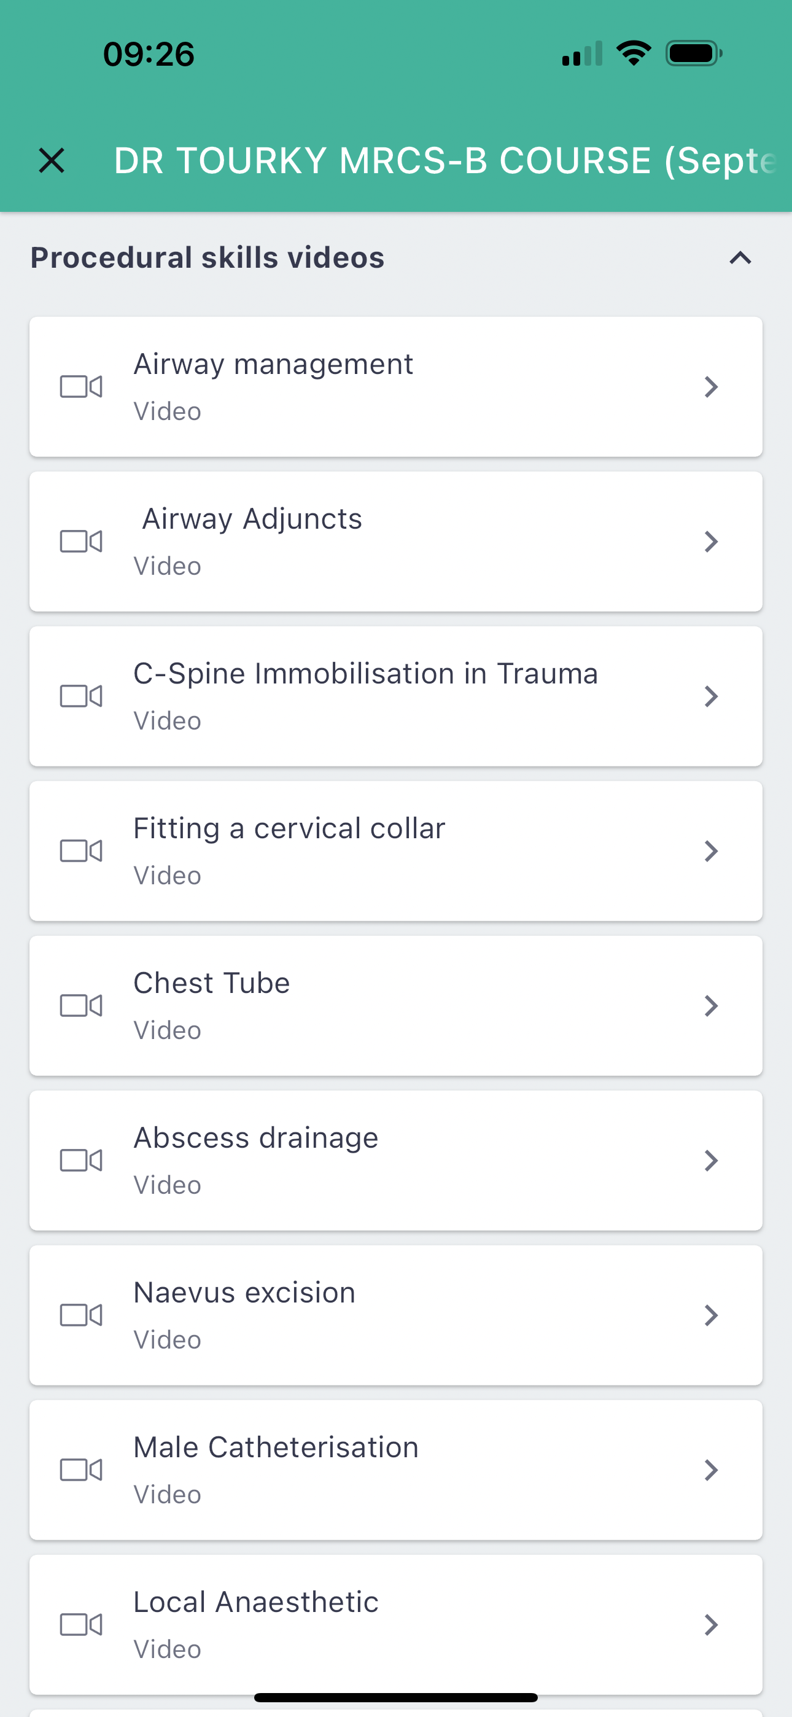Click video icon for C-Spine Immobilisation in Trauma
Viewport: 792px width, 1717px height.
point(80,696)
